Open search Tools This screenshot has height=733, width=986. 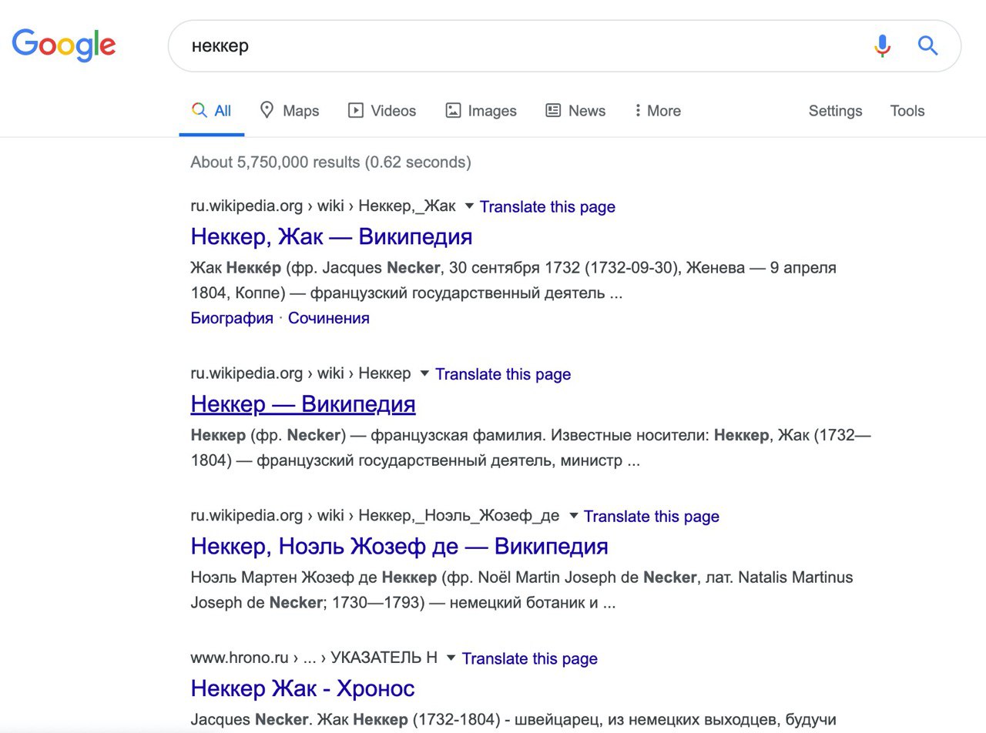(907, 111)
